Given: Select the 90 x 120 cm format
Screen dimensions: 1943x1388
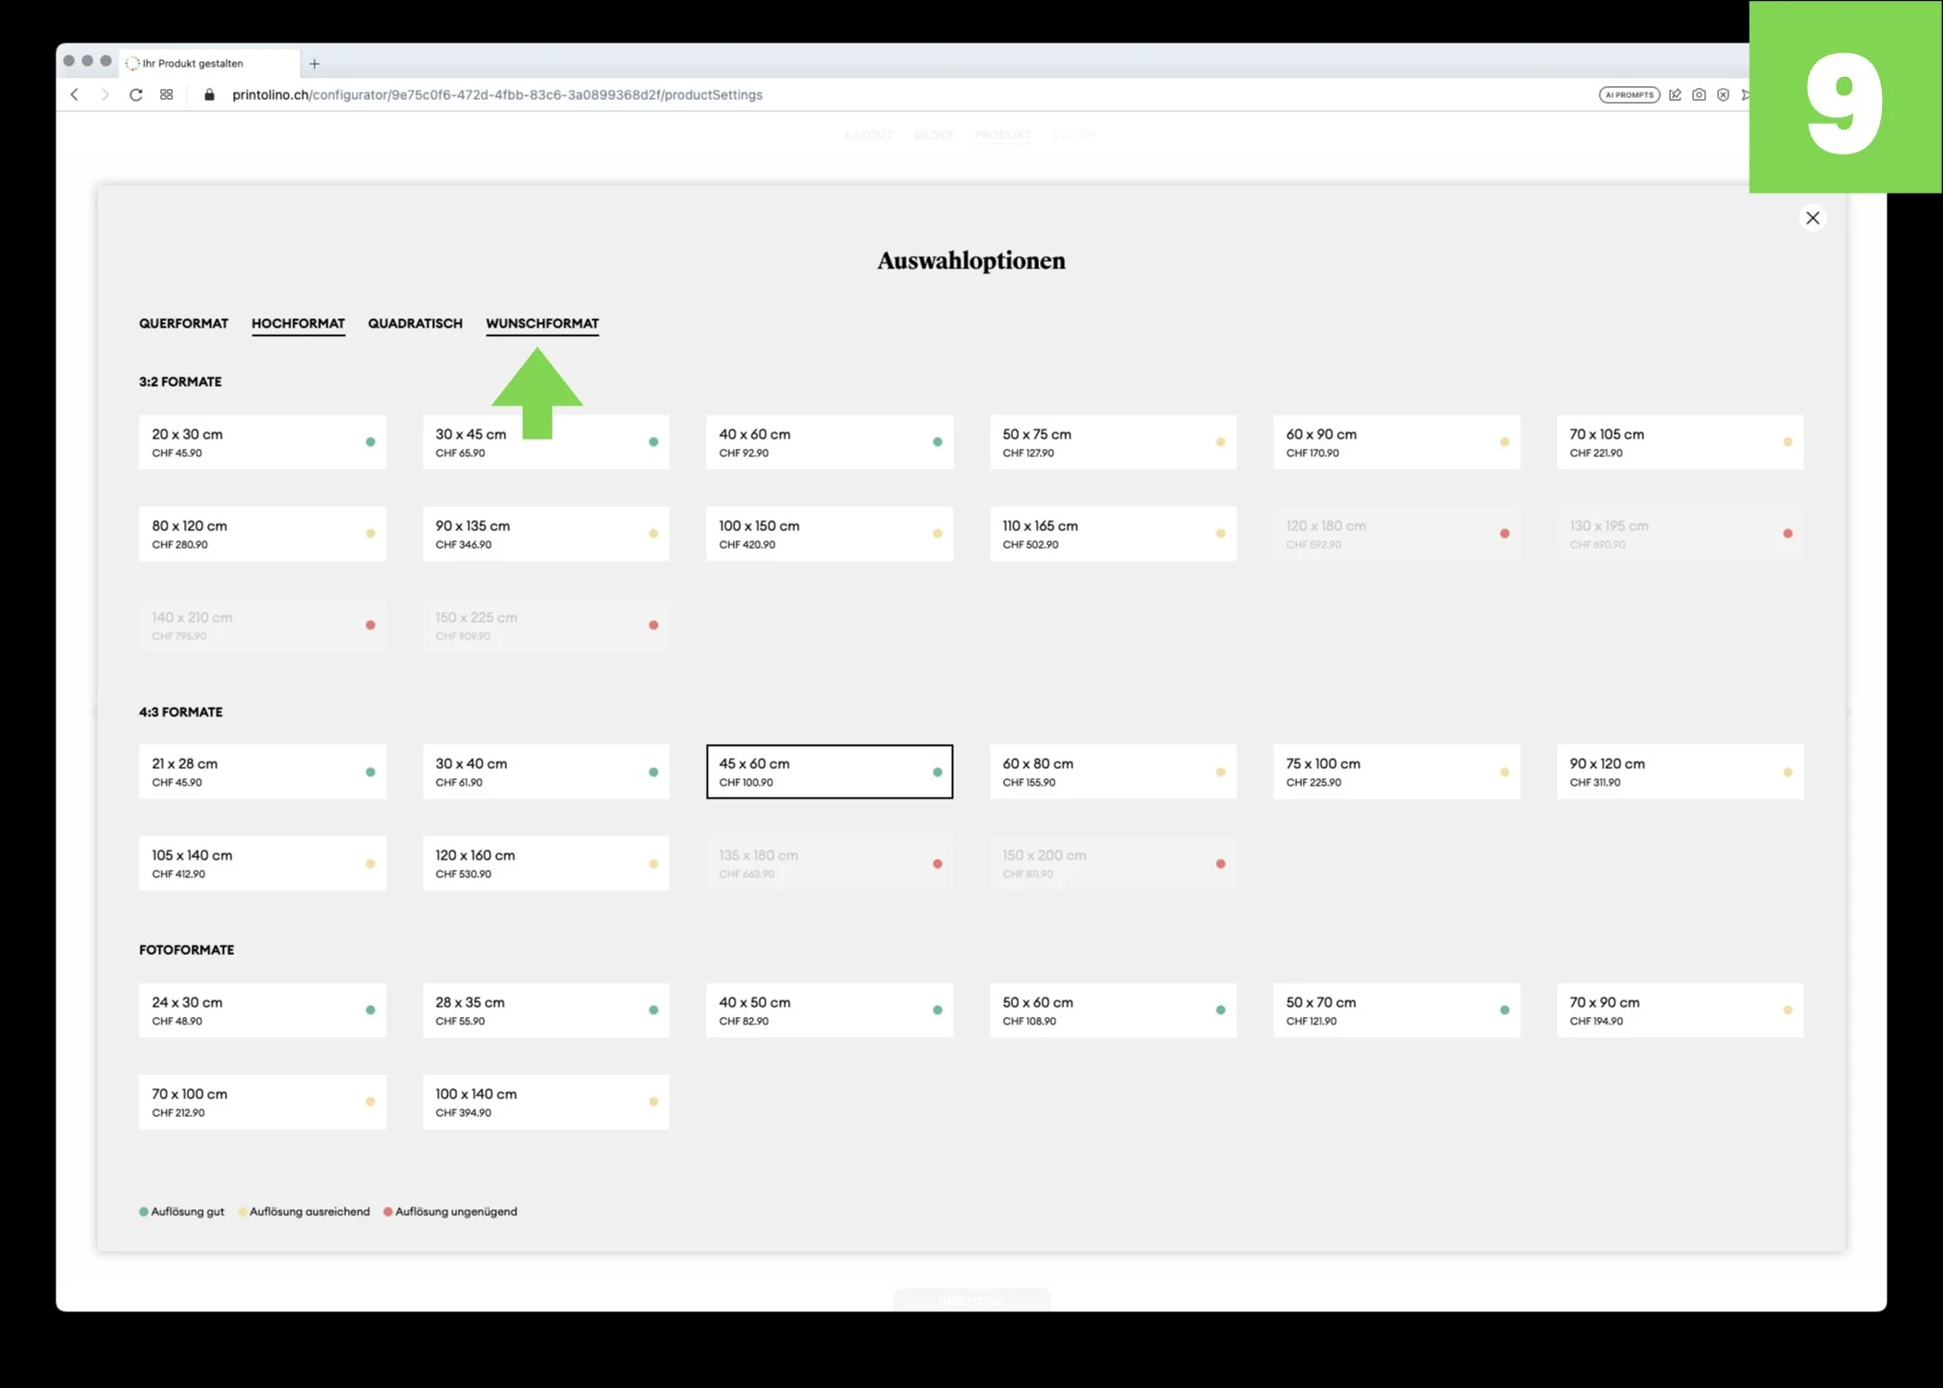Looking at the screenshot, I should coord(1678,772).
